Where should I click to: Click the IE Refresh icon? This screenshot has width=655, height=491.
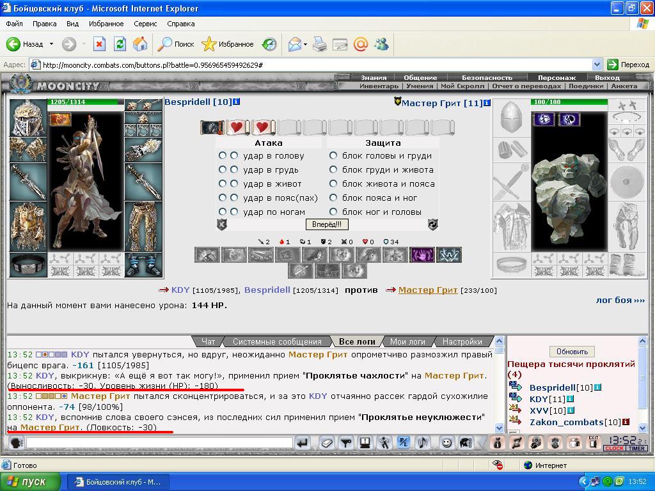120,44
